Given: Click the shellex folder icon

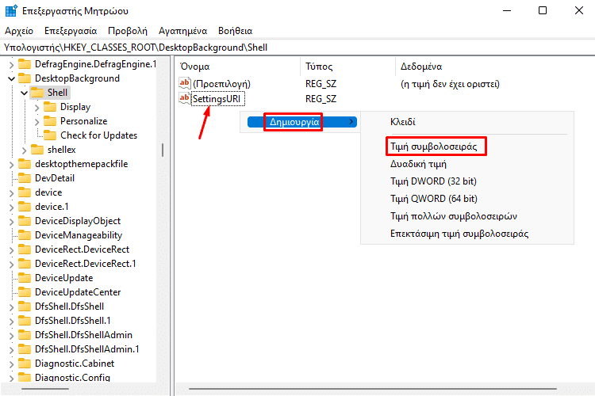Looking at the screenshot, I should [37, 150].
